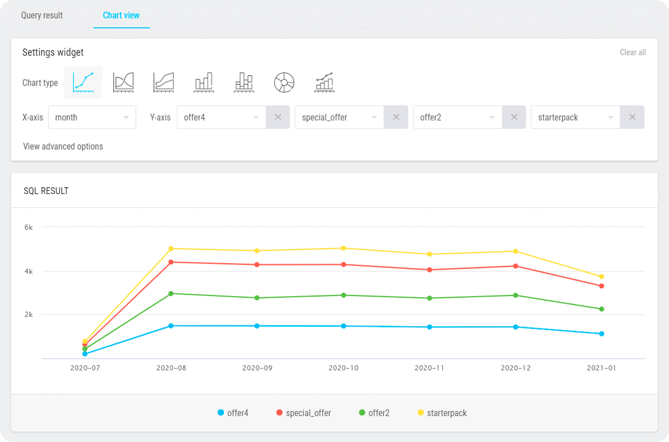This screenshot has height=442, width=669.
Task: Select the stacked bar chart icon
Action: click(244, 83)
